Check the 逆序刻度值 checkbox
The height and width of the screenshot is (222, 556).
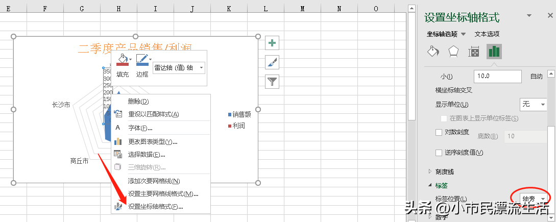pos(439,153)
